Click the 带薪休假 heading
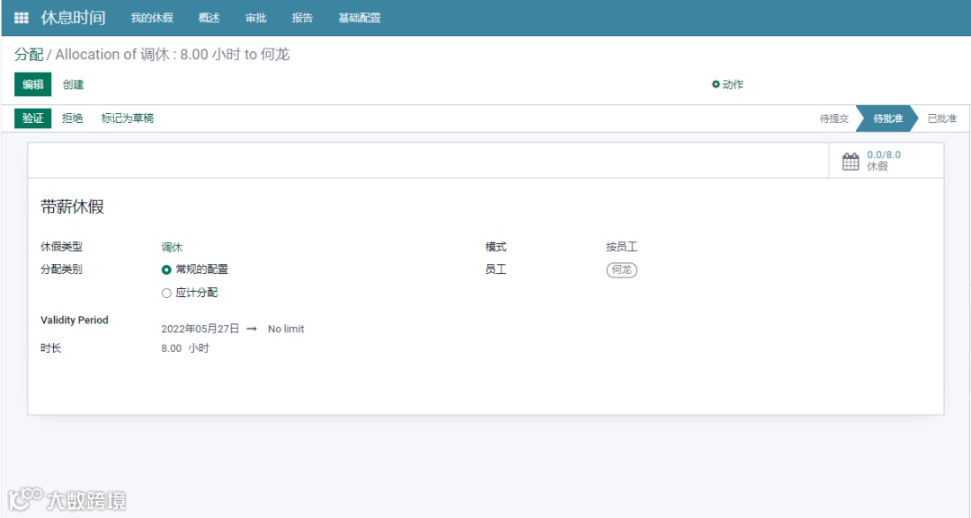The height and width of the screenshot is (518, 971). (73, 206)
